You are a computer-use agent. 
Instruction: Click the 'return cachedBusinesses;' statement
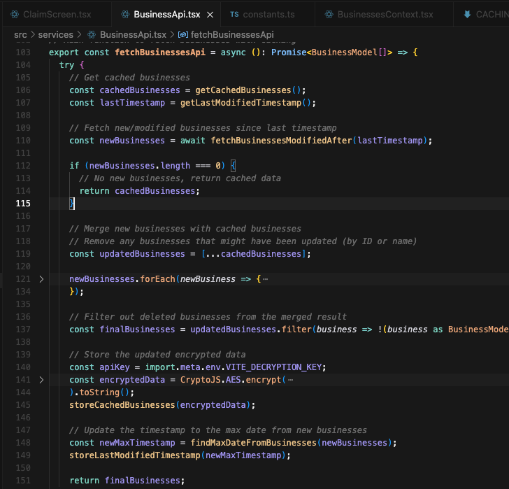pos(140,190)
